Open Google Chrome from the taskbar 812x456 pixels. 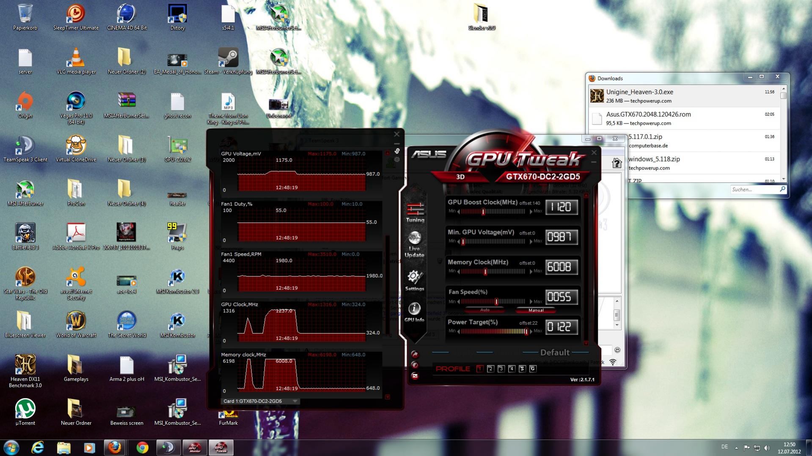pyautogui.click(x=142, y=448)
